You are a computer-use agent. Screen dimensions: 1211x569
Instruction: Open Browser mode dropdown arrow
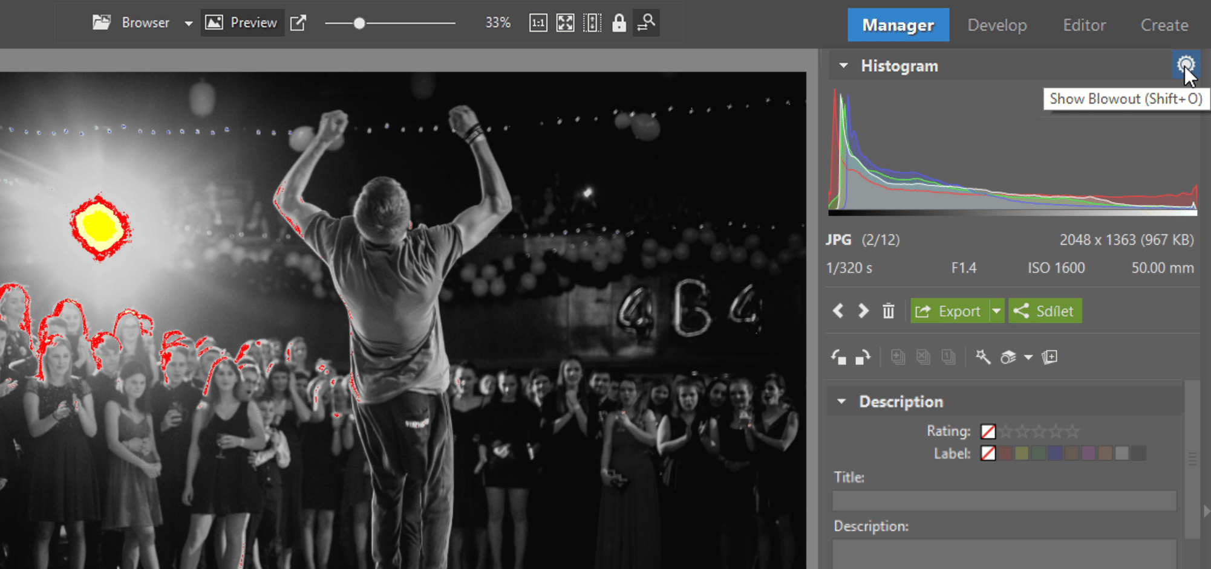click(x=188, y=24)
